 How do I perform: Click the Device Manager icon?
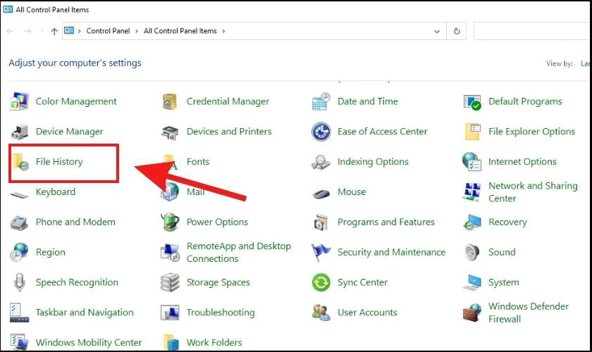pyautogui.click(x=20, y=132)
